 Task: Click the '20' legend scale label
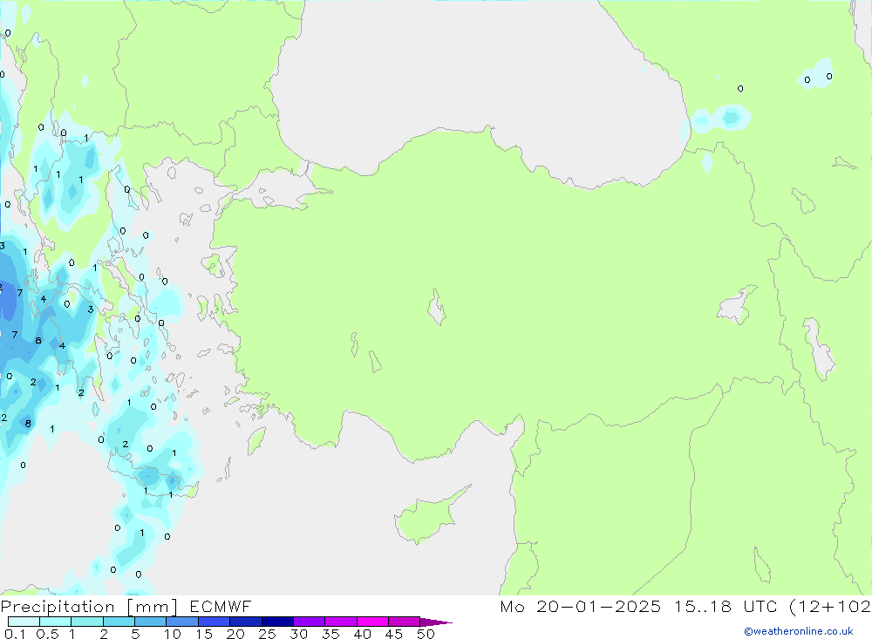point(235,634)
